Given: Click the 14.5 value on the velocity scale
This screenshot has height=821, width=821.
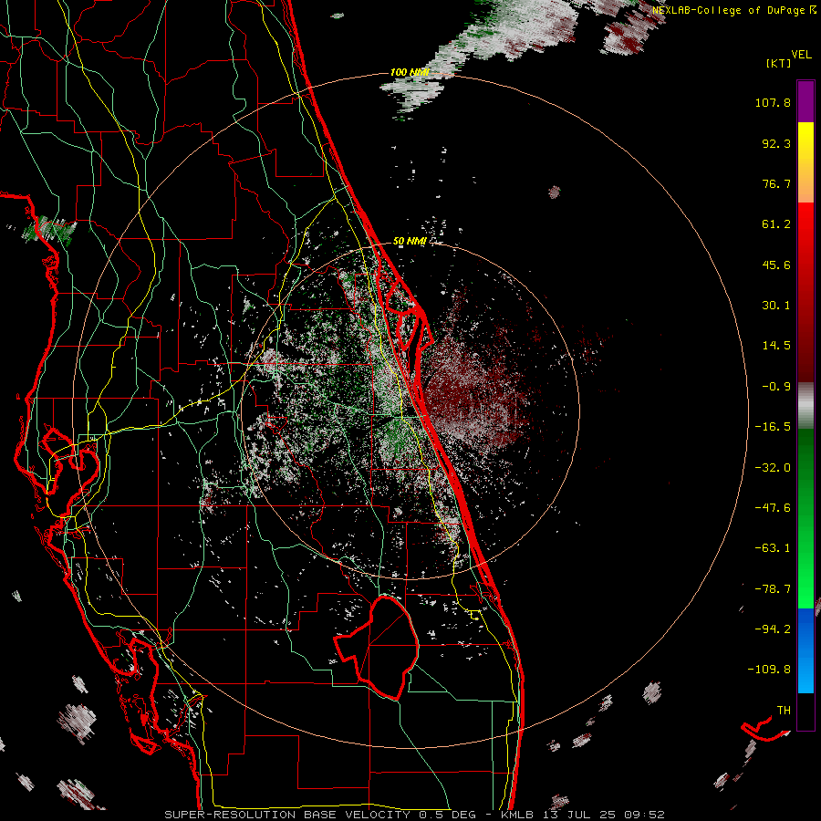Looking at the screenshot, I should [x=776, y=346].
